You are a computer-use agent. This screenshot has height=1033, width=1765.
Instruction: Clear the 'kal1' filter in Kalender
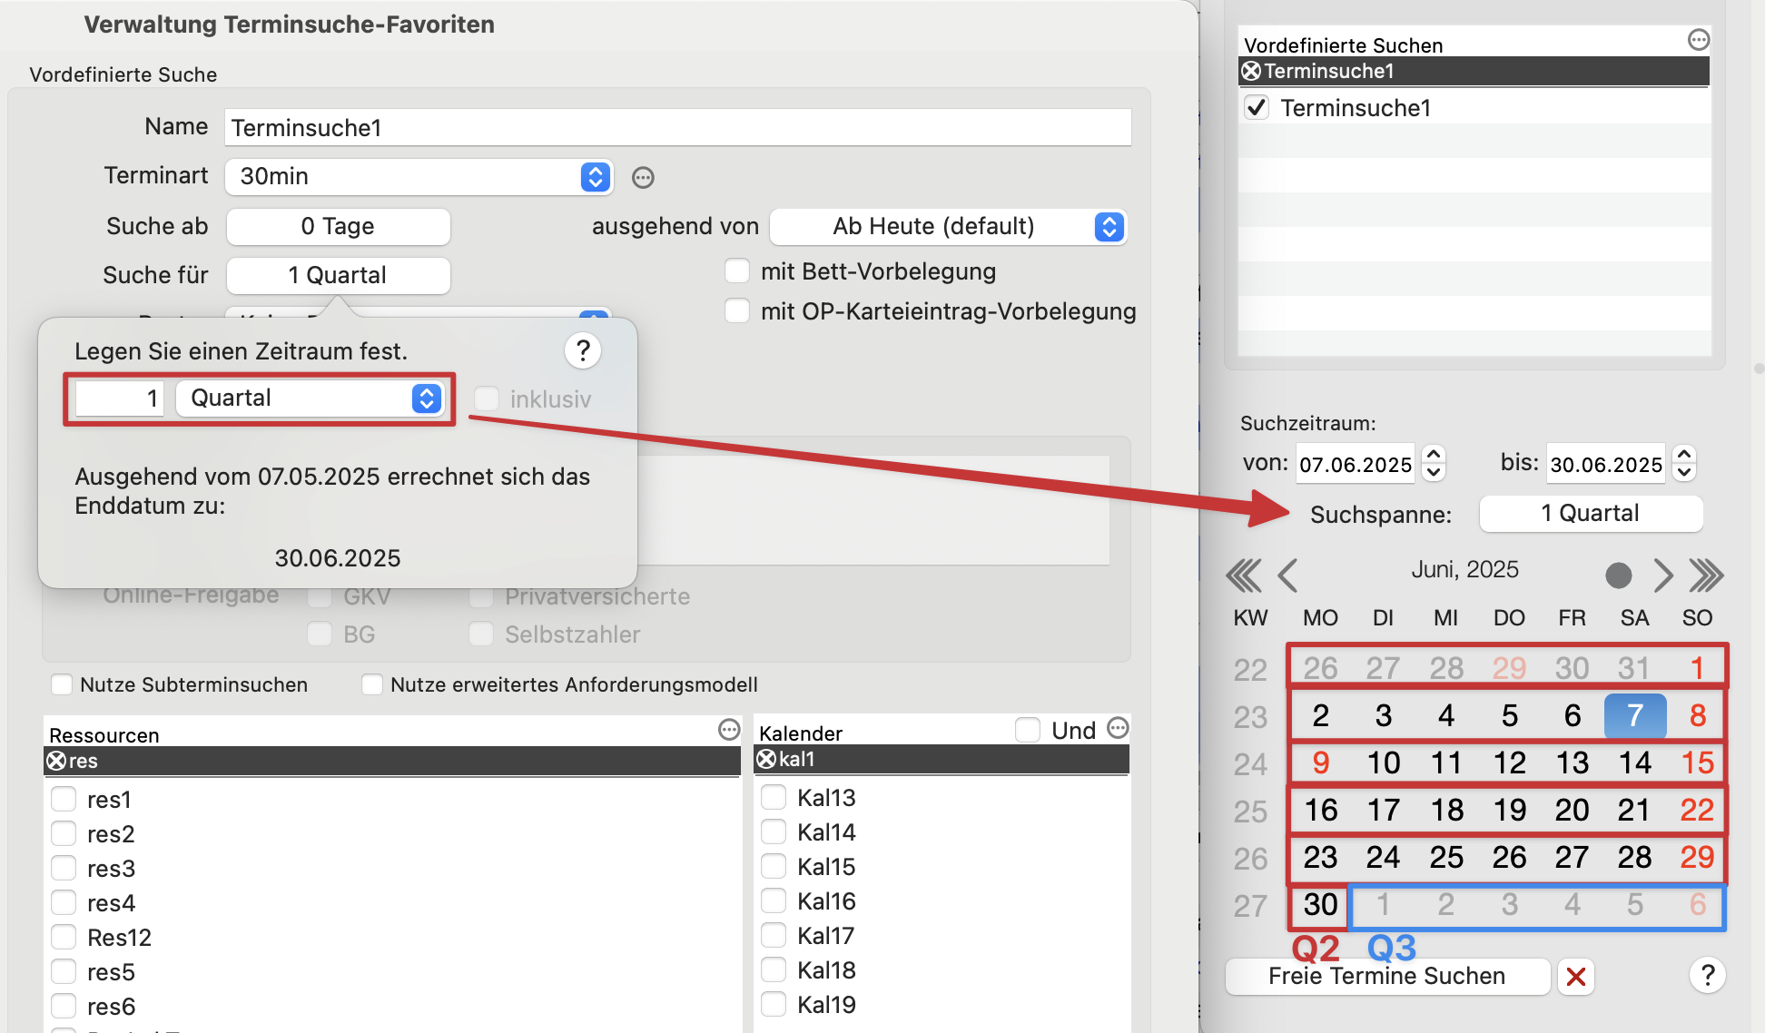coord(766,759)
